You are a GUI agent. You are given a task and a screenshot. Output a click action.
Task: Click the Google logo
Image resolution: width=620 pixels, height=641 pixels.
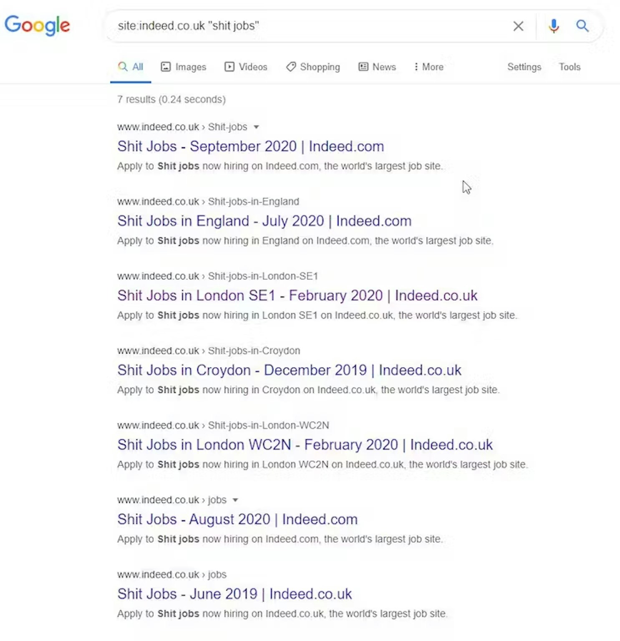click(37, 25)
